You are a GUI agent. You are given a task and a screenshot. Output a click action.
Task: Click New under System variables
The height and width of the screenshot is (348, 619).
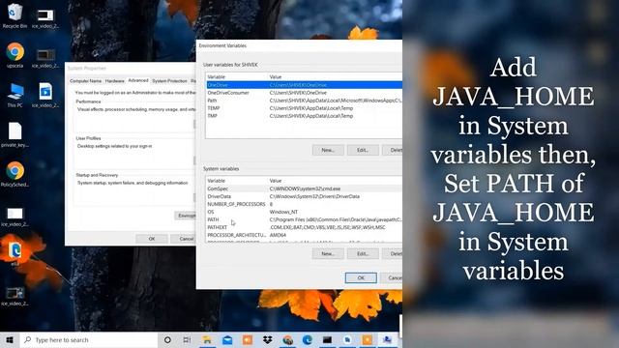click(x=328, y=253)
